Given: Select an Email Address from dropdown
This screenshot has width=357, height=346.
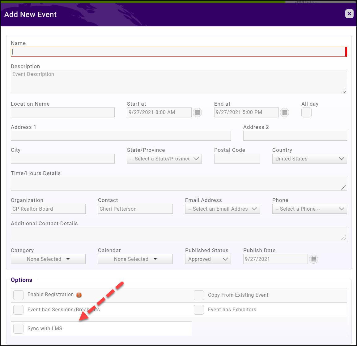Looking at the screenshot, I should [x=222, y=209].
